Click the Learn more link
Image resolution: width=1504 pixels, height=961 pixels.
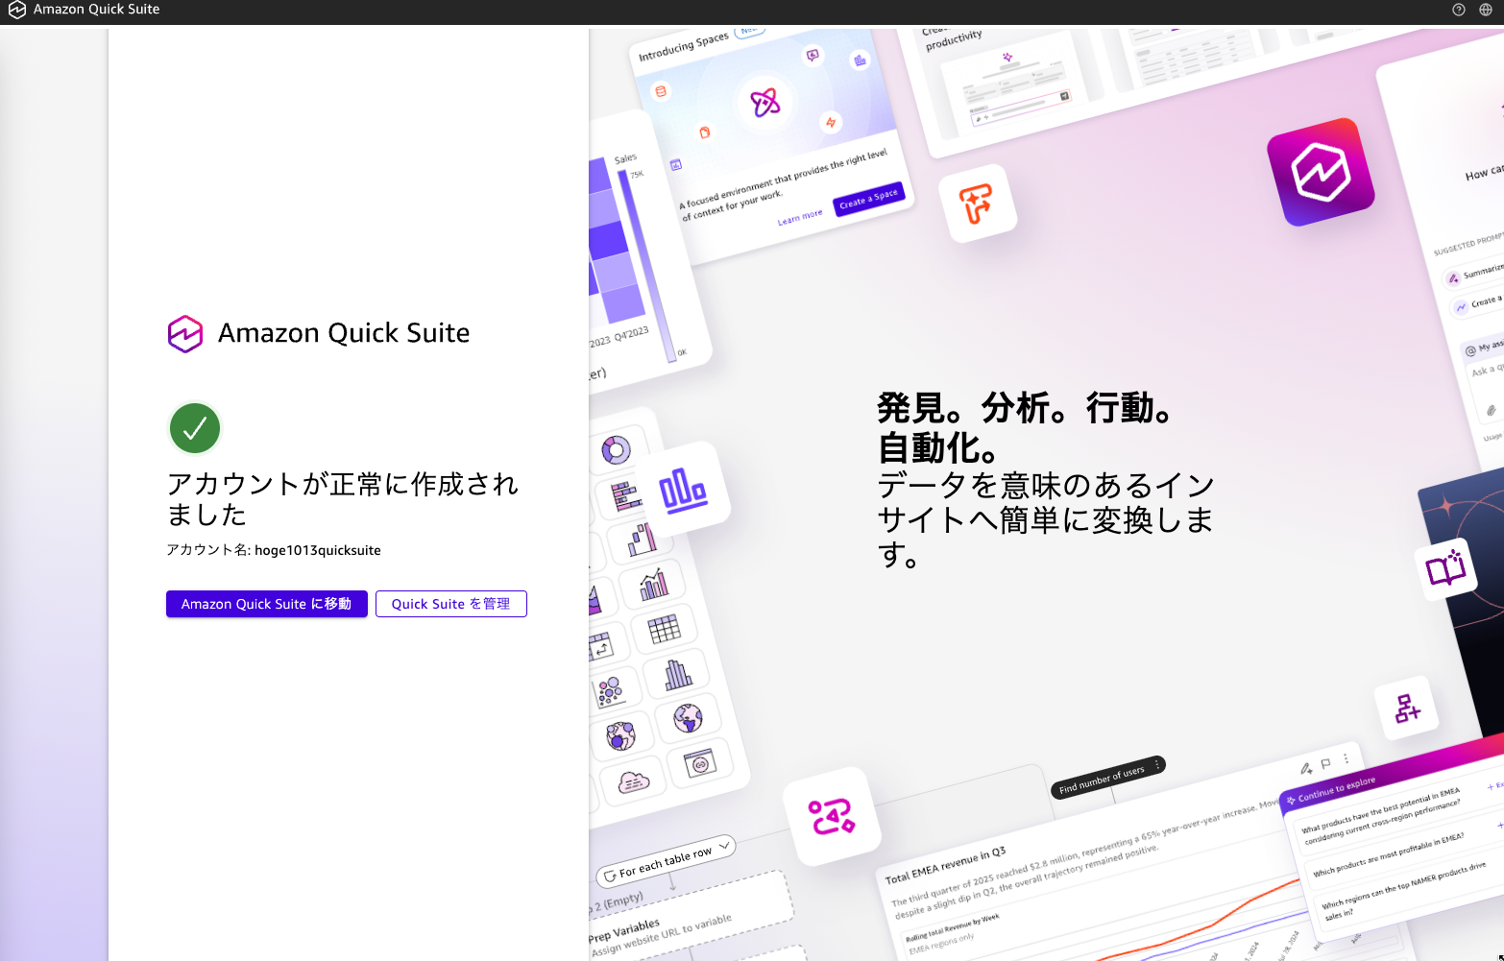point(799,217)
